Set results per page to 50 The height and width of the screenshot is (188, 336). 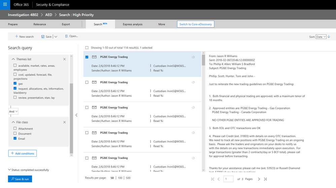pos(112,178)
